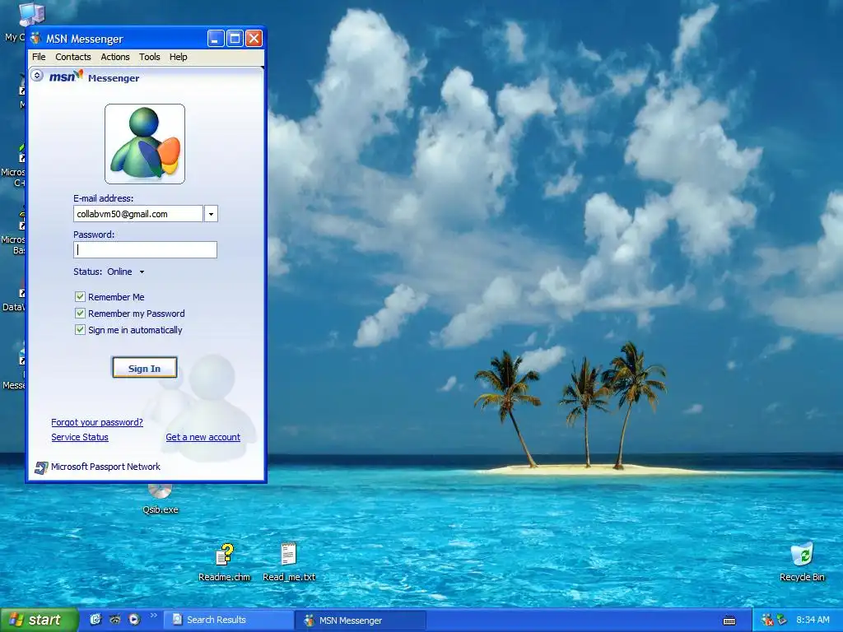Follow the Get a new account link

point(203,438)
